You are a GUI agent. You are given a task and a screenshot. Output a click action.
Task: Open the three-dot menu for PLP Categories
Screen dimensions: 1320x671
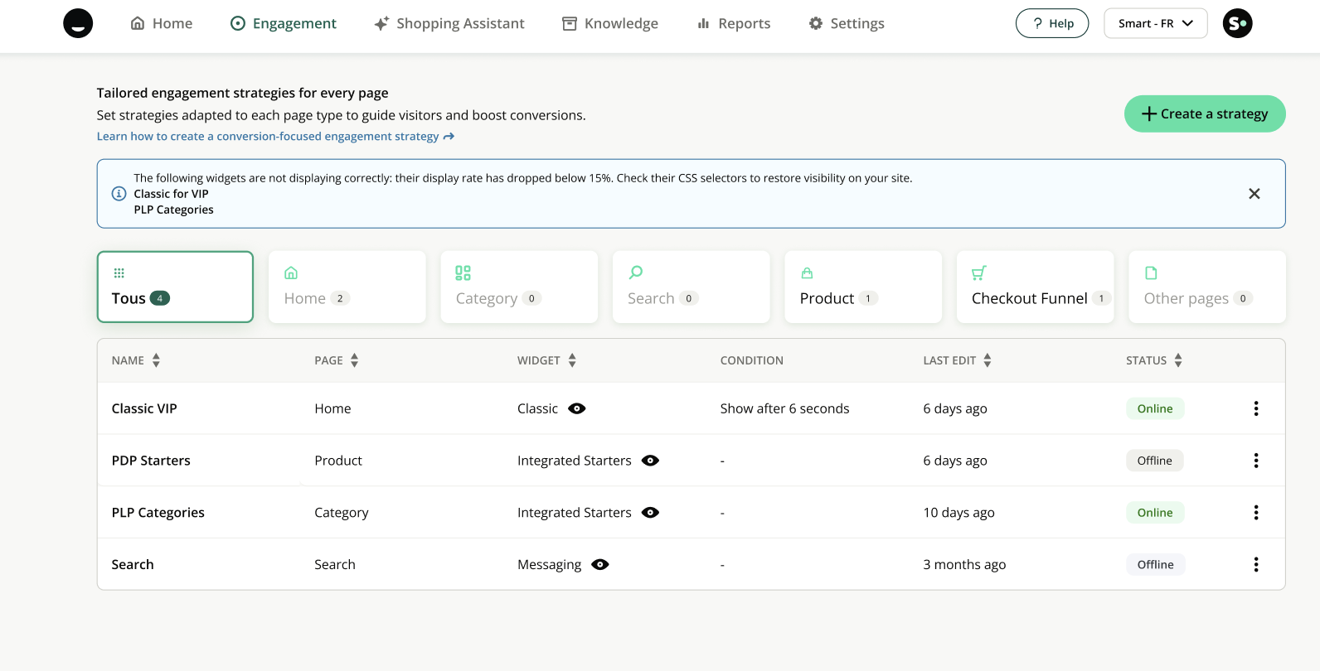click(x=1255, y=513)
